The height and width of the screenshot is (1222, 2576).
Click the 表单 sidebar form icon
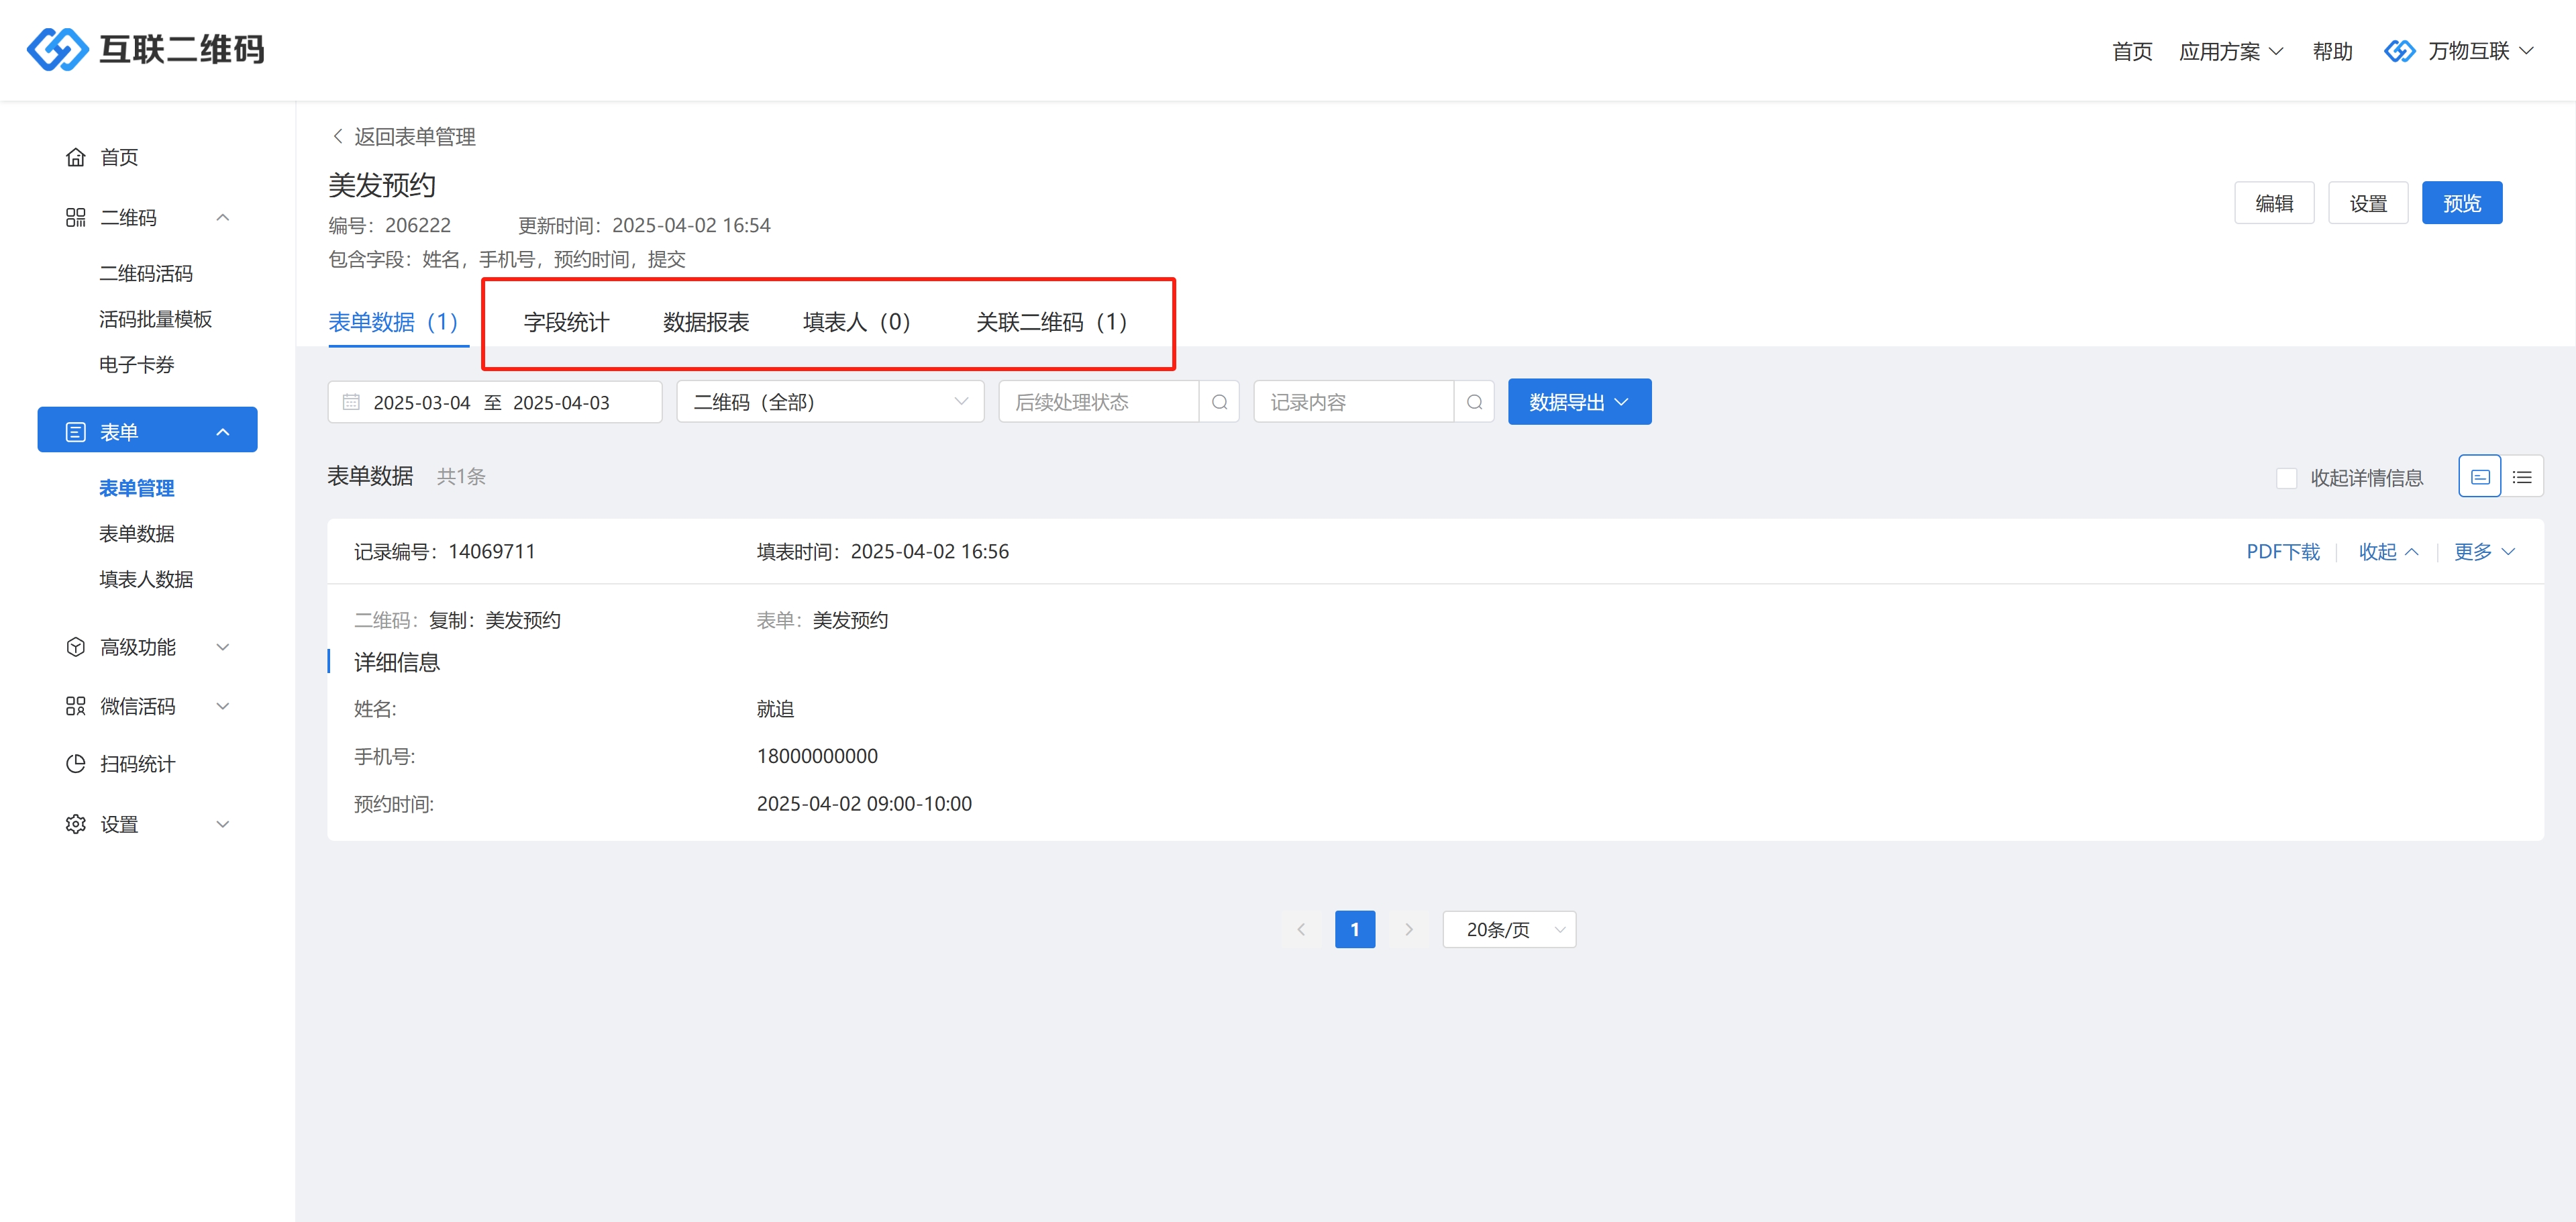click(x=75, y=432)
